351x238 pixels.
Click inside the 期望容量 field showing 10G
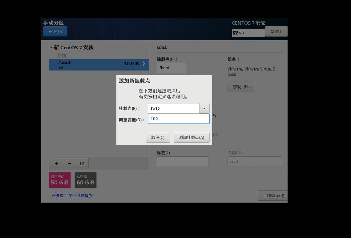179,119
